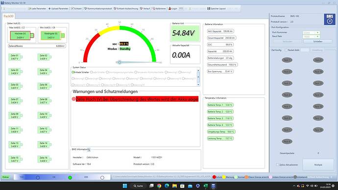The height and width of the screenshot is (190, 338).
Task: Click the BMS logo icon
Action: point(330,19)
